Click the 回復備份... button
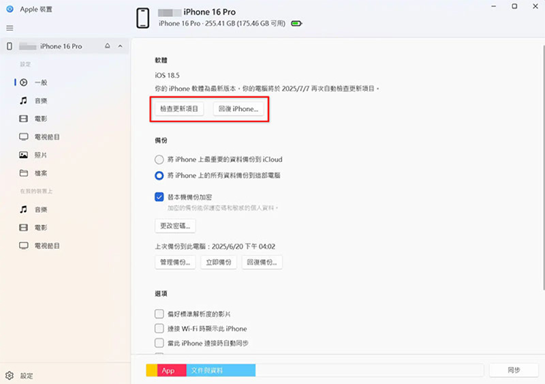The image size is (545, 384). point(262,262)
